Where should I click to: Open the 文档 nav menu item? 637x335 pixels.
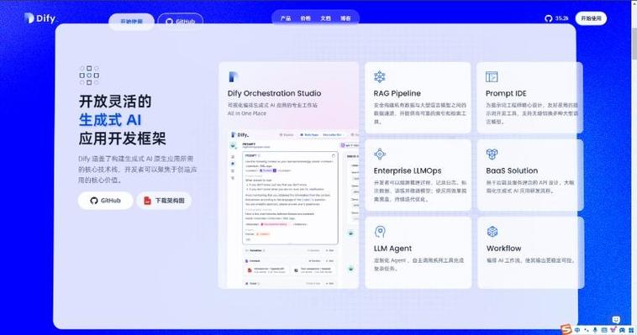pos(325,18)
